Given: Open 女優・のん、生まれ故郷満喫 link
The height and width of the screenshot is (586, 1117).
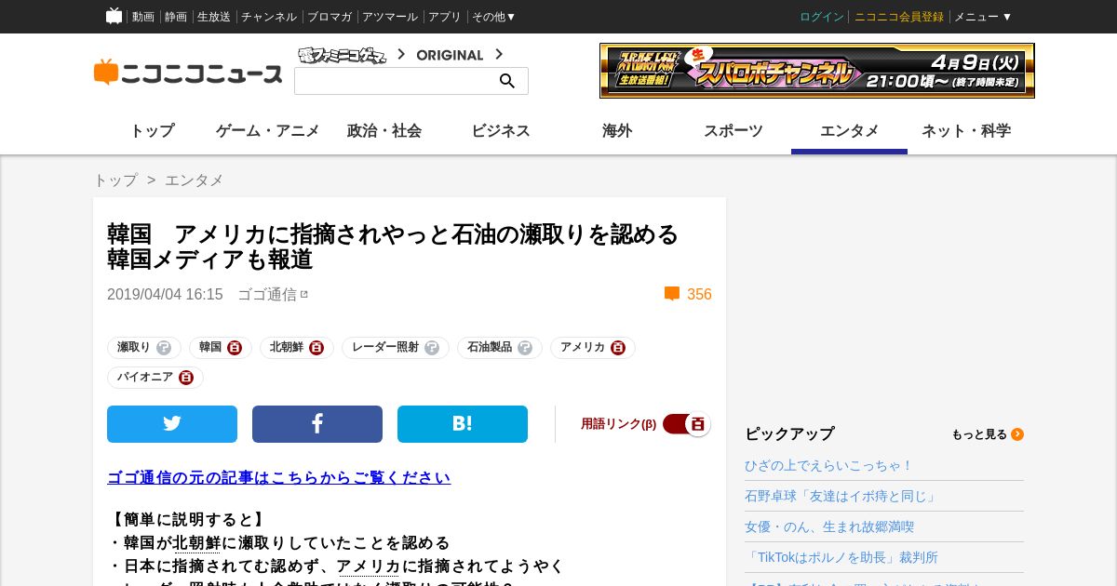Looking at the screenshot, I should click(829, 526).
